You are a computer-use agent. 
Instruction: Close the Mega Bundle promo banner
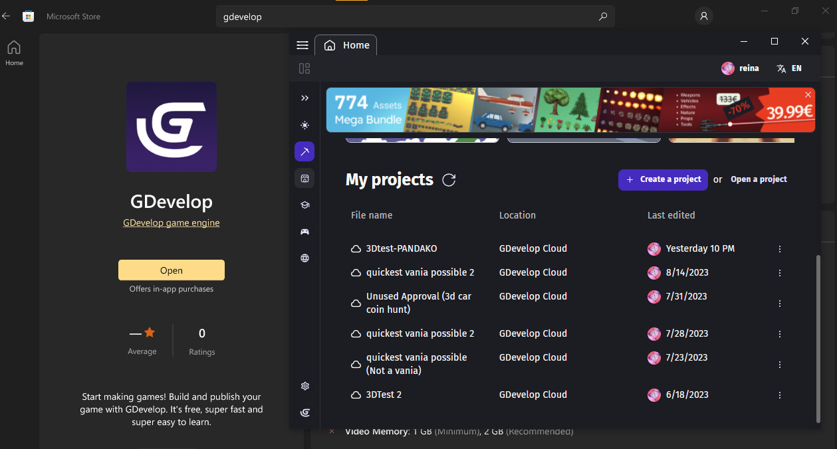[808, 95]
